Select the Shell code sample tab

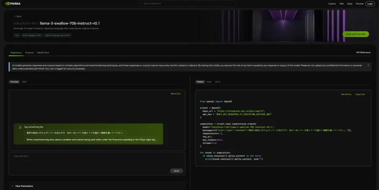pos(218,82)
